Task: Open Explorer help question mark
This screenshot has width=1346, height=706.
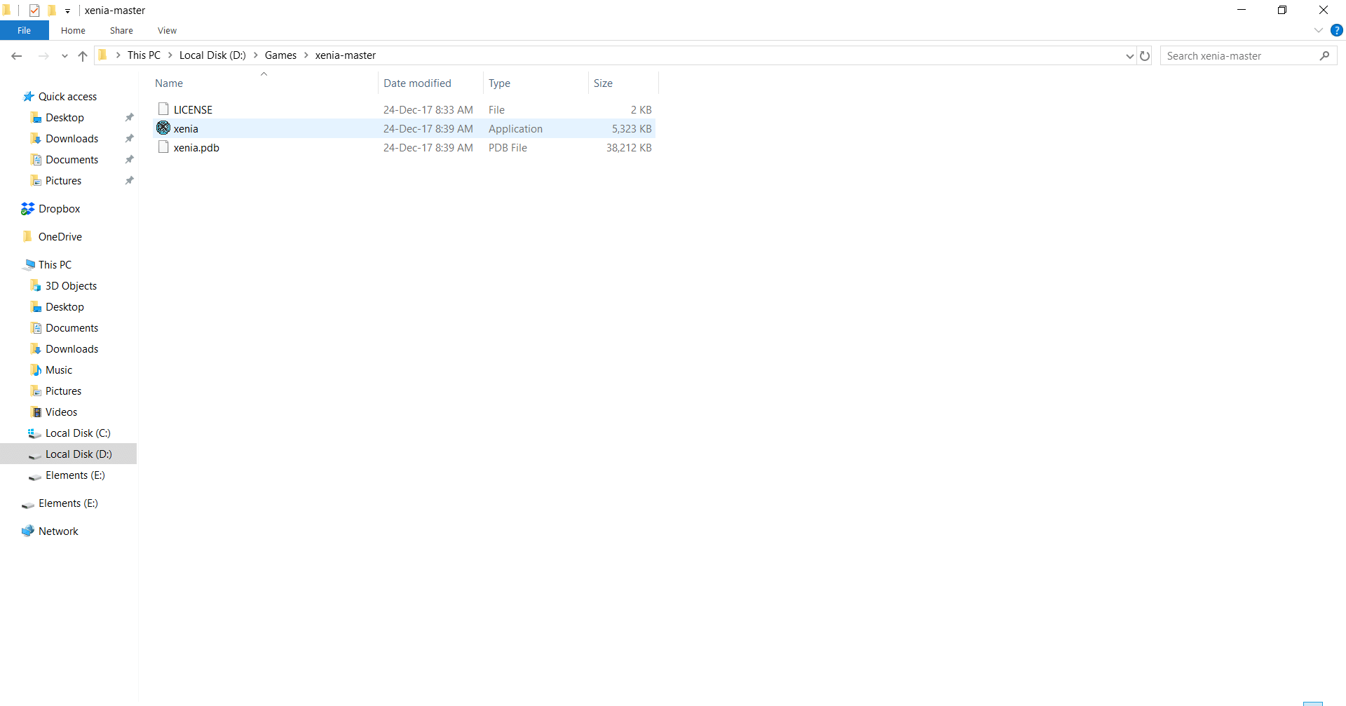Action: pos(1337,30)
